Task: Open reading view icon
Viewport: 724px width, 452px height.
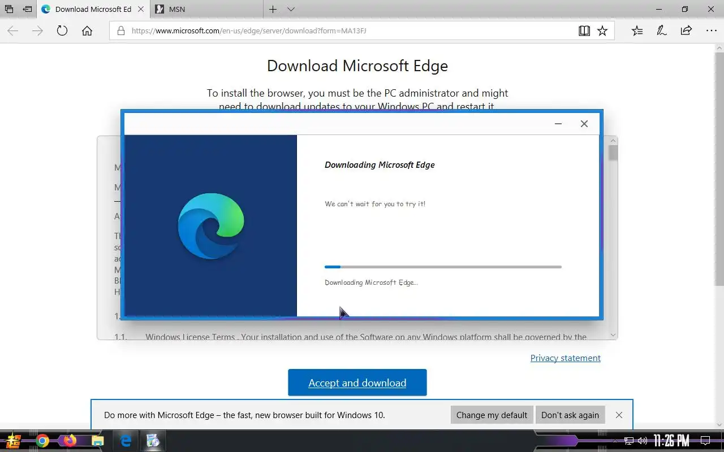Action: 584,31
